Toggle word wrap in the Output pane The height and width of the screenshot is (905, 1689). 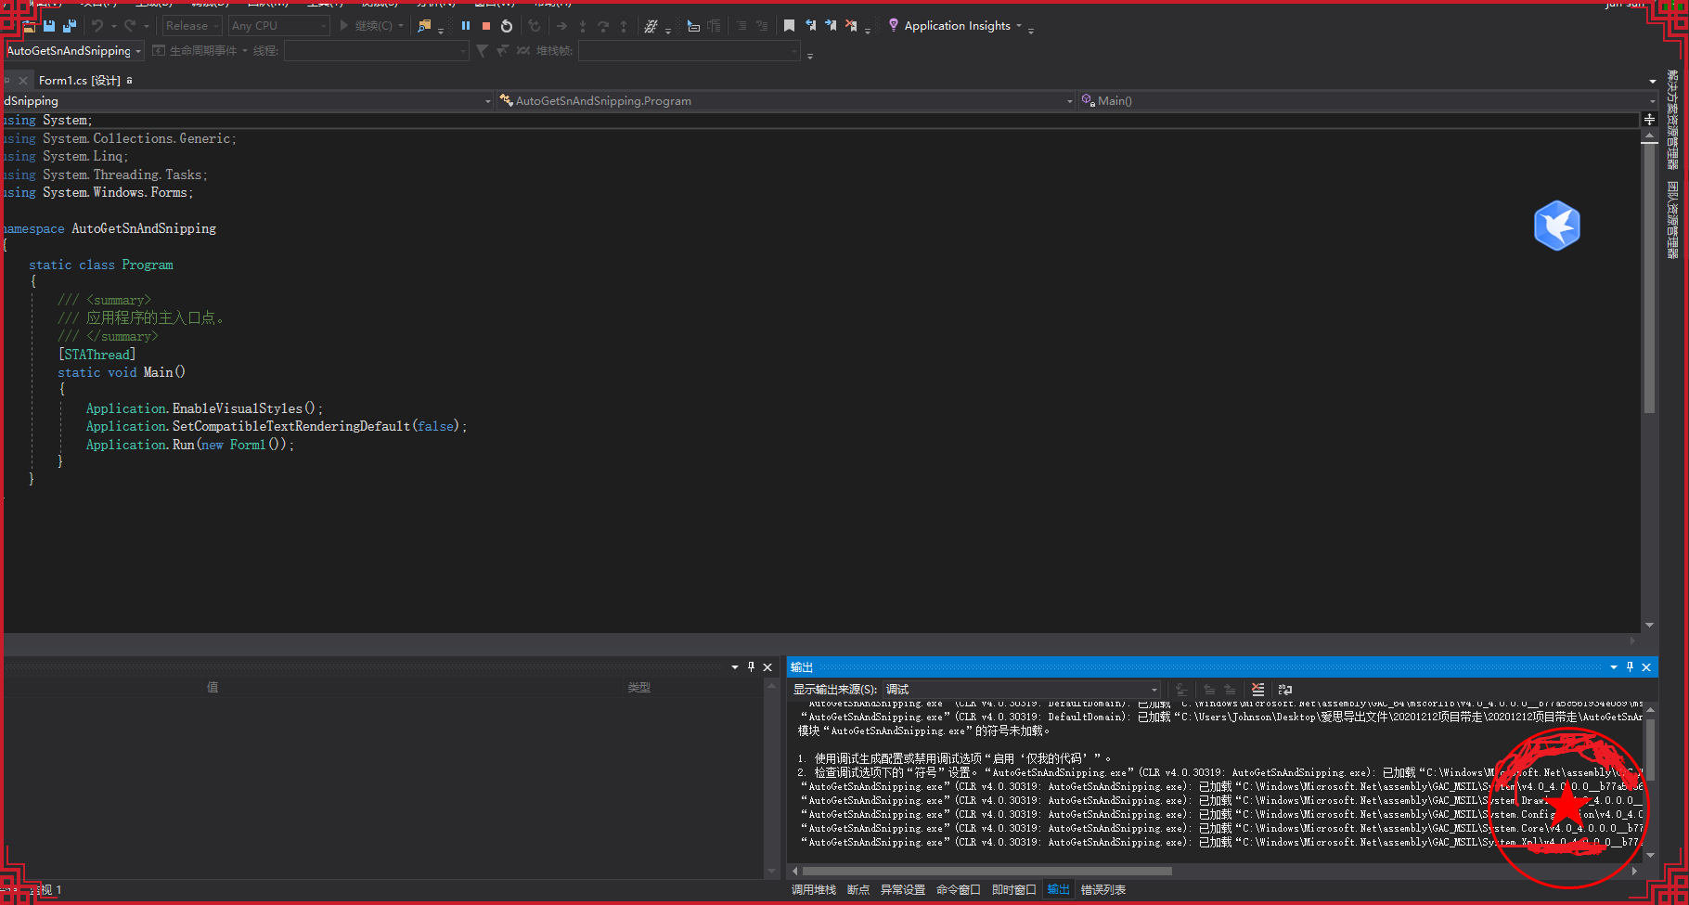[x=1285, y=690]
